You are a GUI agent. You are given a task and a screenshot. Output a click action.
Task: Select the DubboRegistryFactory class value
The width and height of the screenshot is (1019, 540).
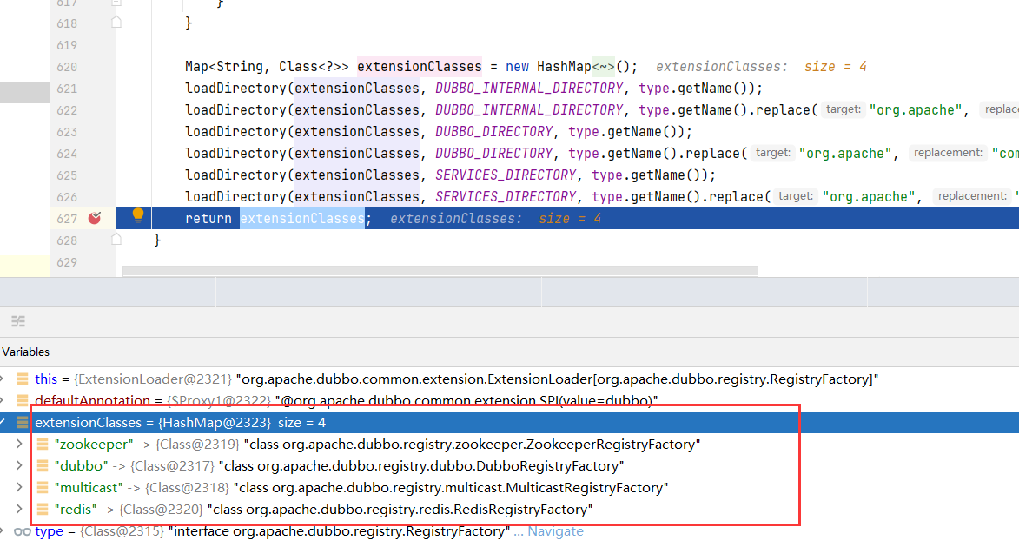coord(421,465)
